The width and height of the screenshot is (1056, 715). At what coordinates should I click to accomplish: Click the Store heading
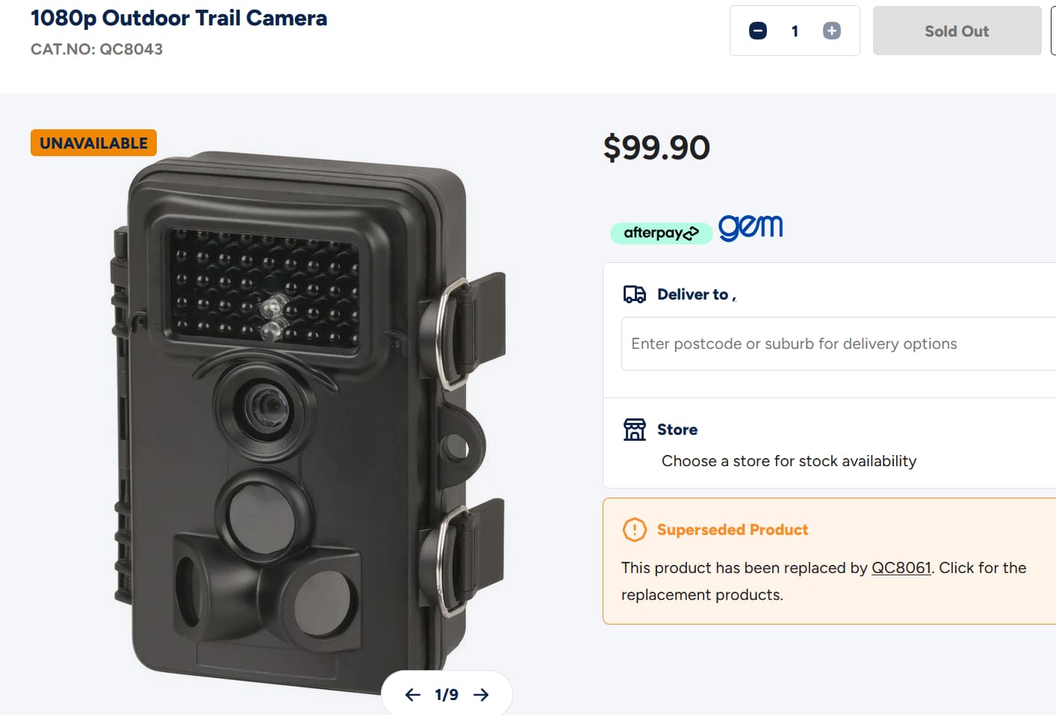pos(677,430)
